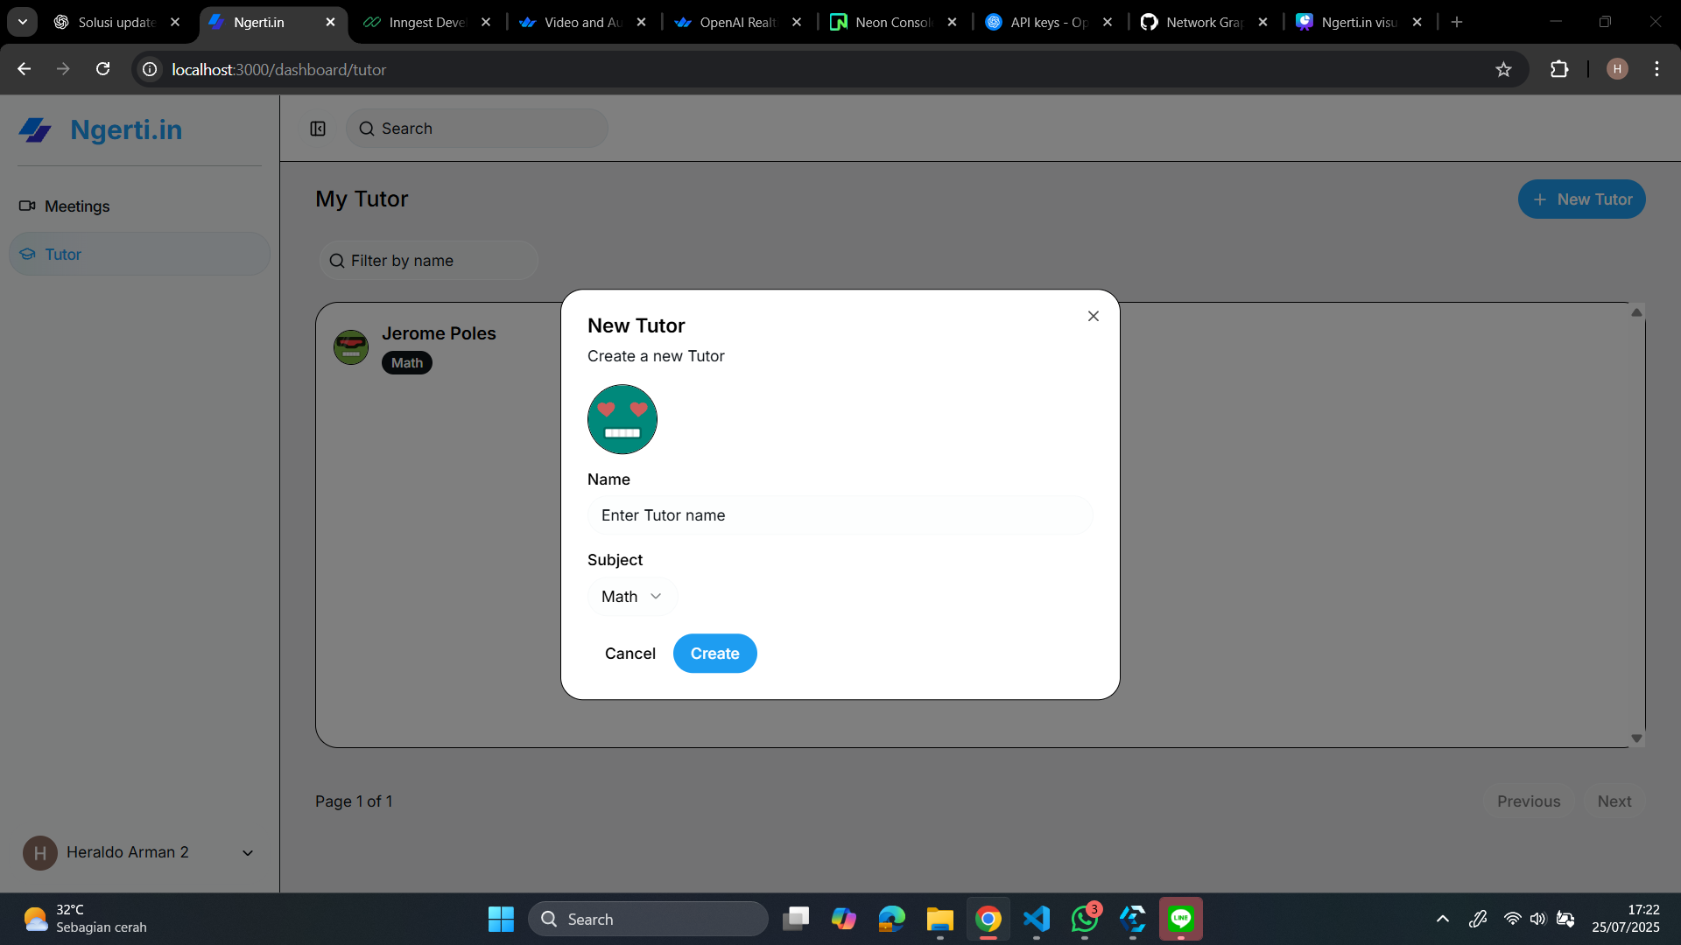The width and height of the screenshot is (1681, 945).
Task: Click the site information icon in address bar
Action: [151, 69]
